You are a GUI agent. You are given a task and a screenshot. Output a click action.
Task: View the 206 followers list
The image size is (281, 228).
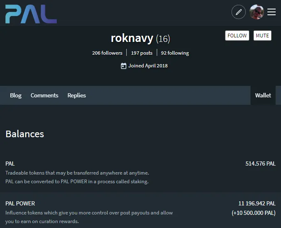point(107,53)
